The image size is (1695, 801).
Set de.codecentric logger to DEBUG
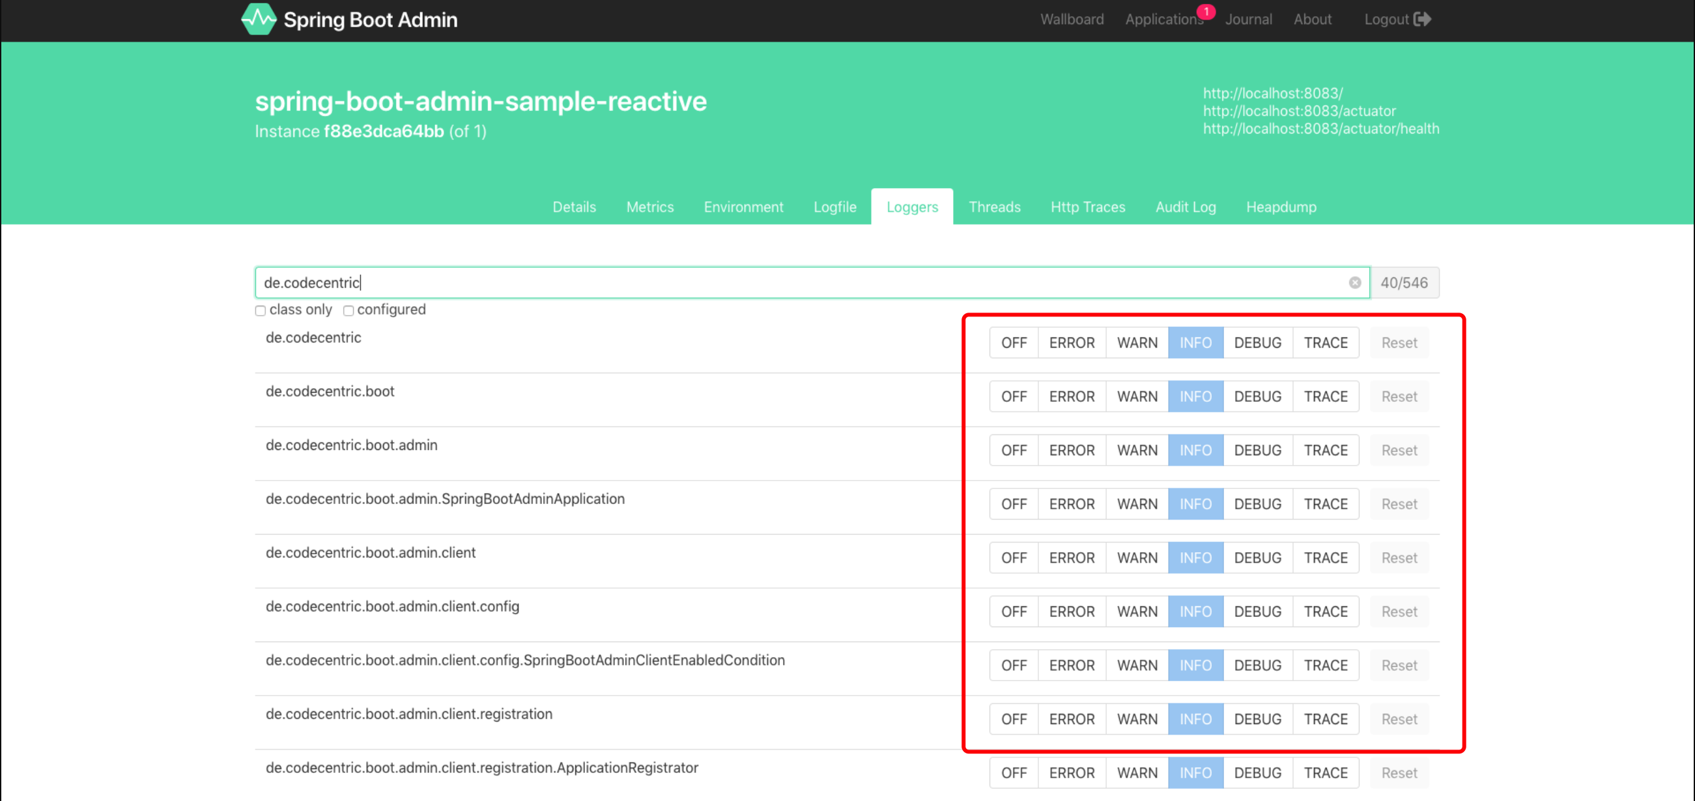click(1257, 343)
